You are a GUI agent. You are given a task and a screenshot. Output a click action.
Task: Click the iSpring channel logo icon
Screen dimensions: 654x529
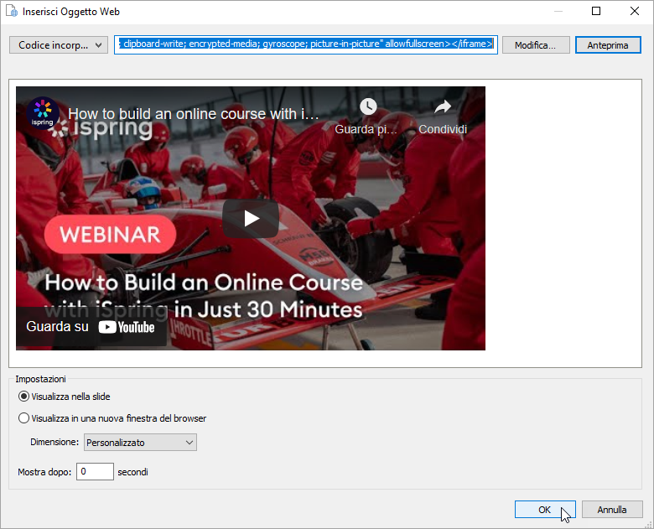point(41,113)
